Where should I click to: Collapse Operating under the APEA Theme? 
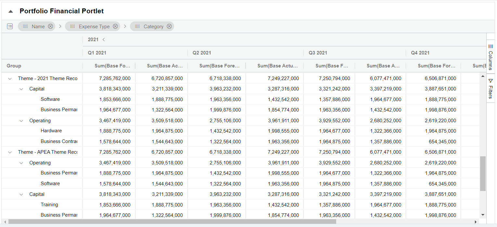coord(21,163)
